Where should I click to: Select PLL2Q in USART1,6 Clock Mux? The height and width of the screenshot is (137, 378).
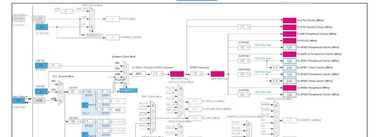tap(276, 111)
